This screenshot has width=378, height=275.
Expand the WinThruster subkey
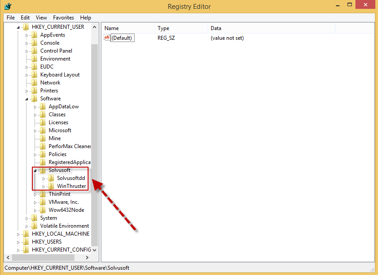pos(44,187)
